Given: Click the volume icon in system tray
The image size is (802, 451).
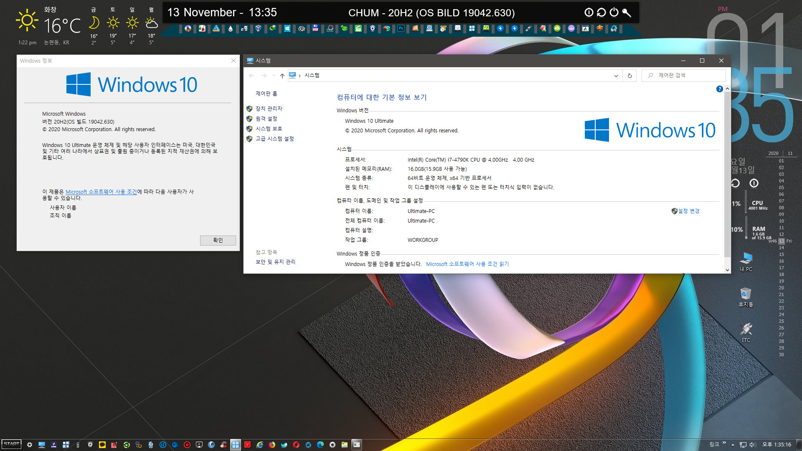Looking at the screenshot, I should [753, 445].
